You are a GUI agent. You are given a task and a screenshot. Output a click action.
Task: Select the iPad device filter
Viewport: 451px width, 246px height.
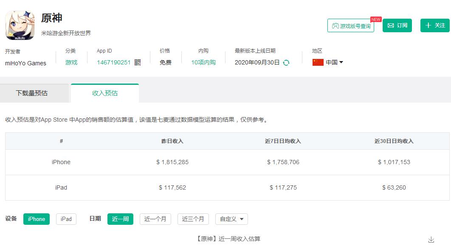coord(66,219)
